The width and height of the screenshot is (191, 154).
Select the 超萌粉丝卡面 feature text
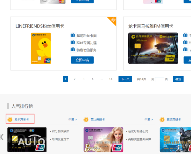(87, 36)
